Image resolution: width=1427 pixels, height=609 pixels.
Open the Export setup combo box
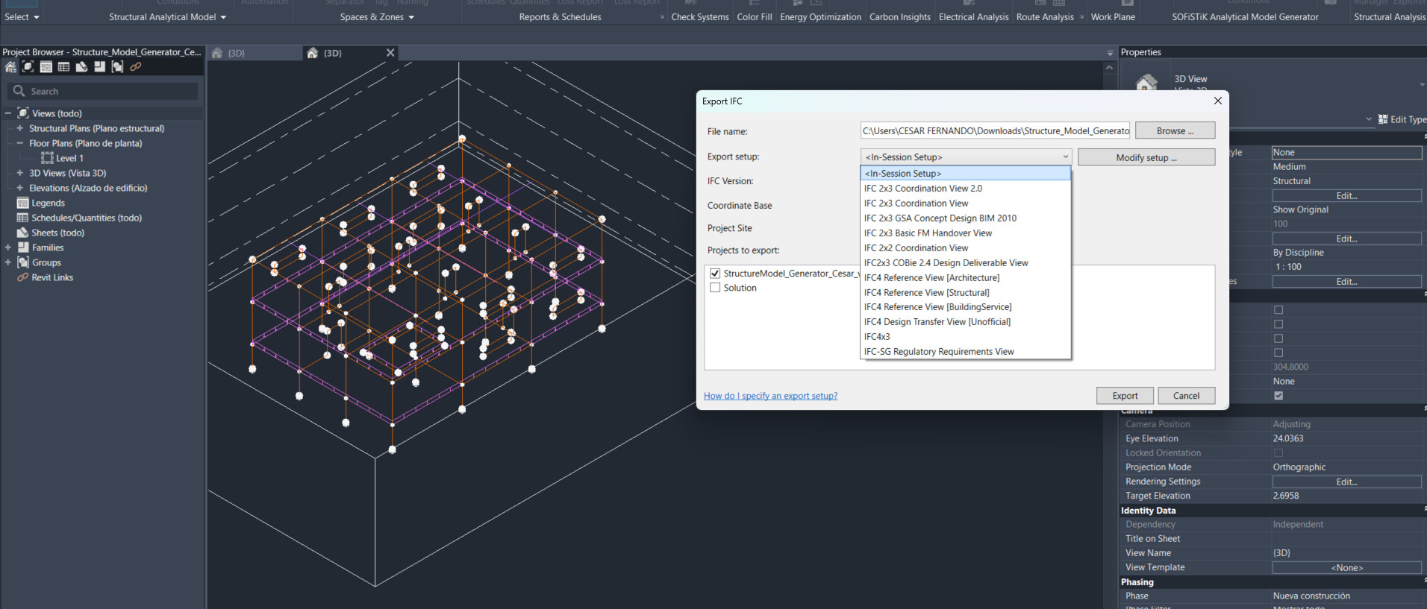point(966,157)
